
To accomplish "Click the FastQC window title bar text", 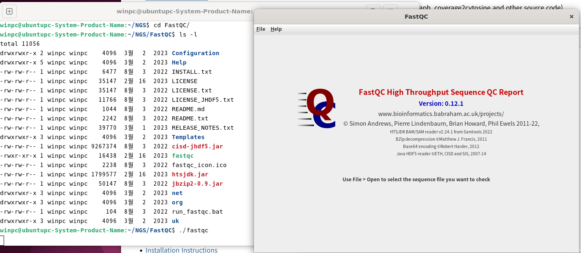I will point(416,17).
